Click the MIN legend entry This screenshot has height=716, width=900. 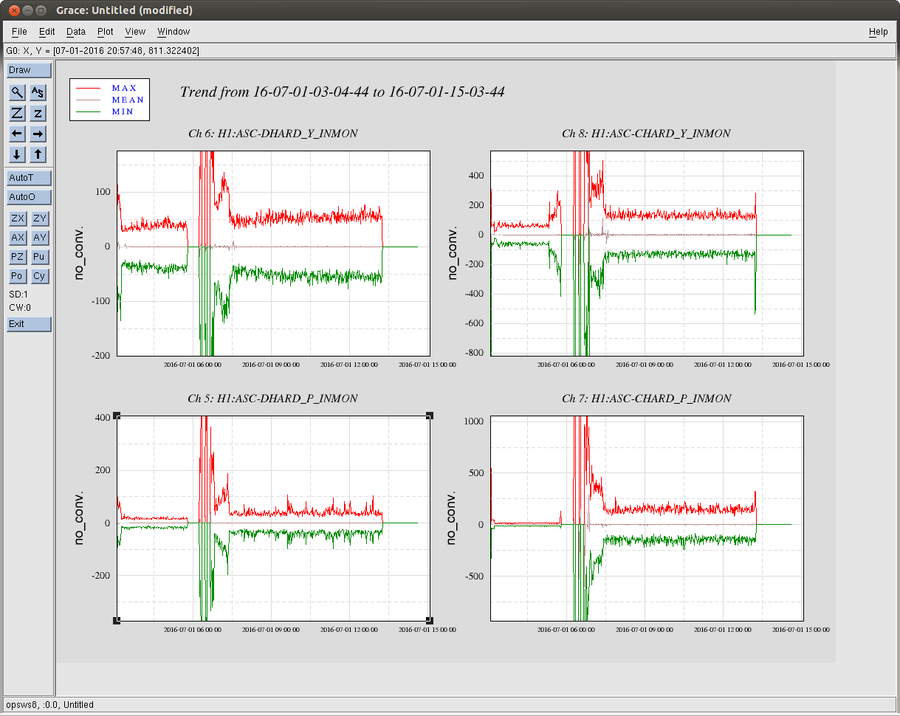coord(123,111)
